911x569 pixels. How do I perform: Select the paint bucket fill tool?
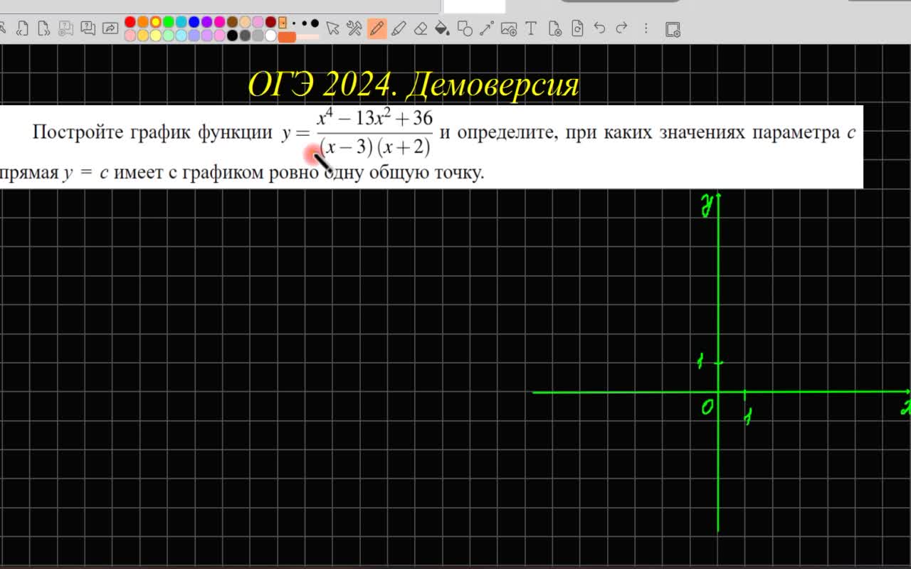[441, 28]
